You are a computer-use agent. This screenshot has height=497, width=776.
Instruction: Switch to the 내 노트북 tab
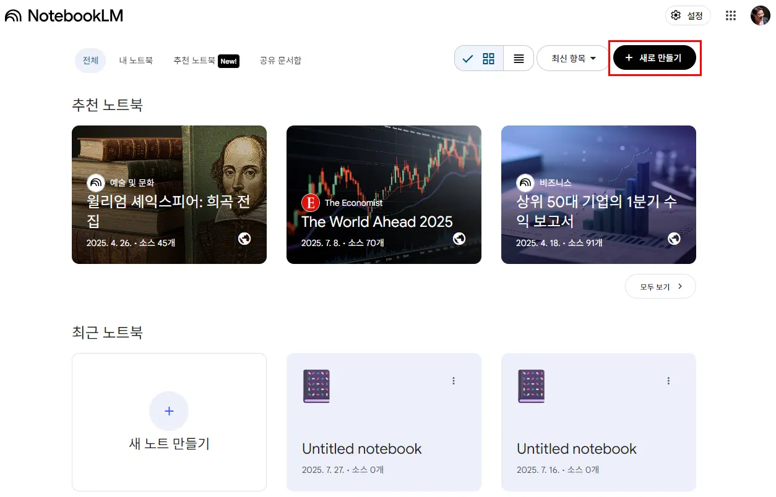[136, 60]
